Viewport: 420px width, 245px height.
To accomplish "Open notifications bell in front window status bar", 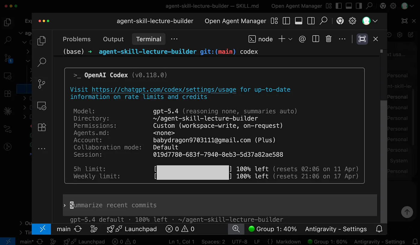I will pos(379,229).
